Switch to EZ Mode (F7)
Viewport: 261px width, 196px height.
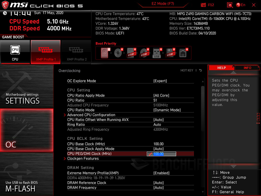[163, 4]
